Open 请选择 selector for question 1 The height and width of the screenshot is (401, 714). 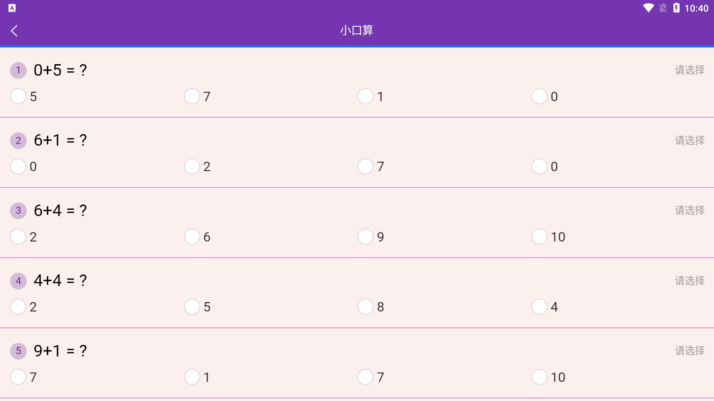tap(689, 70)
